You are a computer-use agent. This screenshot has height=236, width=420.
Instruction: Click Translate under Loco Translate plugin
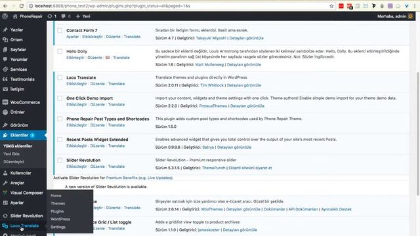pyautogui.click(x=116, y=84)
